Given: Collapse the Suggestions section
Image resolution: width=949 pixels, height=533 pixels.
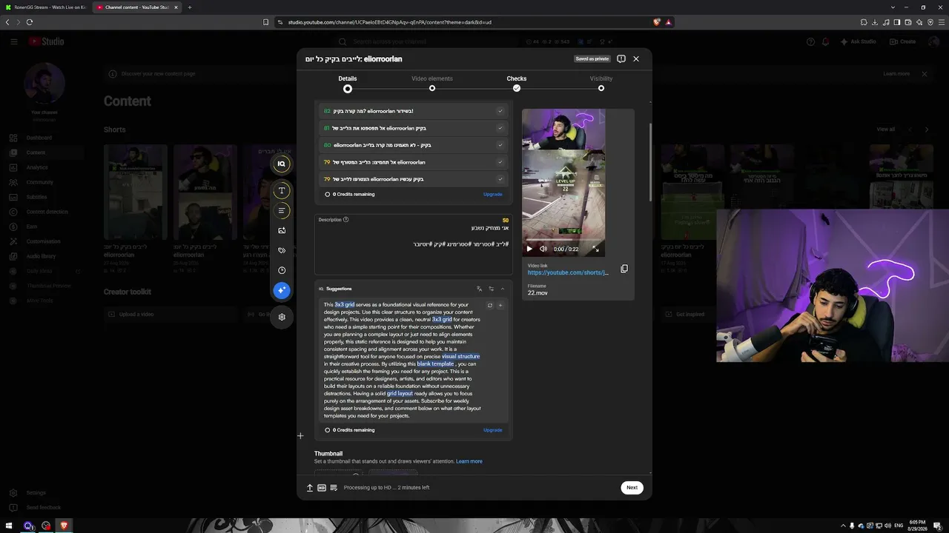Looking at the screenshot, I should tap(503, 289).
